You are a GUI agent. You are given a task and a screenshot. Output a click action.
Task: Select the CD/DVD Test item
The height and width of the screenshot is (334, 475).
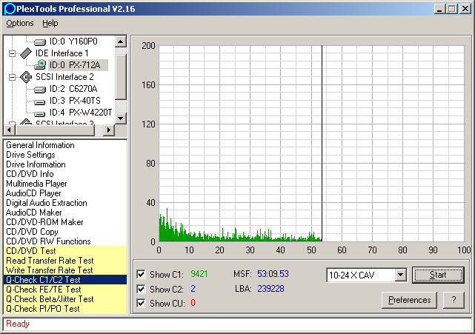(x=65, y=251)
